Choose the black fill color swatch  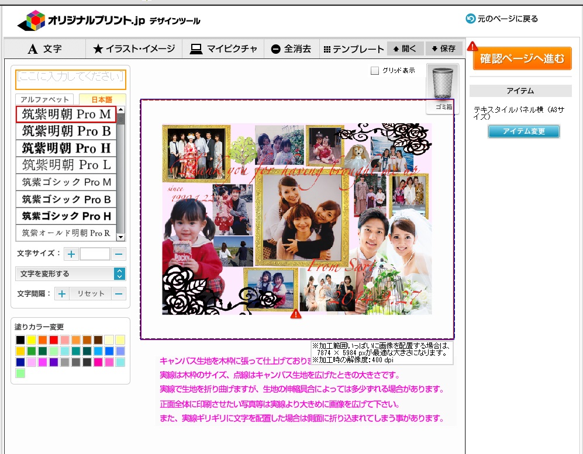click(20, 339)
